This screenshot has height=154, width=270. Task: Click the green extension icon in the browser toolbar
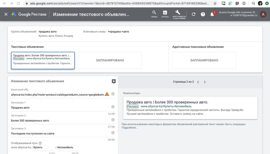(267, 3)
